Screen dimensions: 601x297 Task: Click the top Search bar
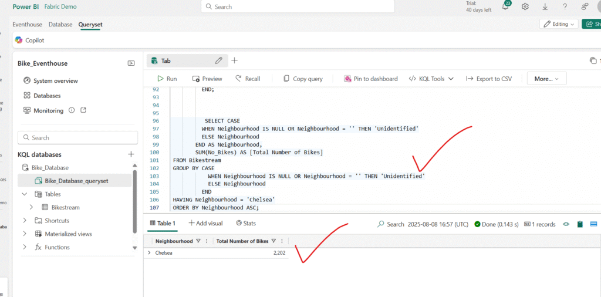pyautogui.click(x=298, y=6)
